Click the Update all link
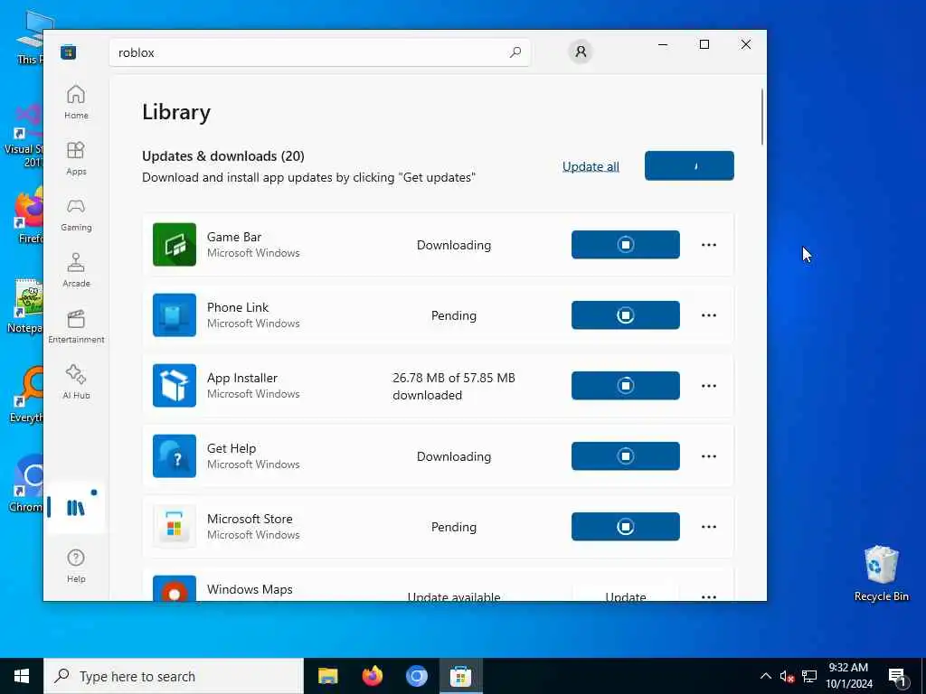The height and width of the screenshot is (694, 926). pos(591,166)
